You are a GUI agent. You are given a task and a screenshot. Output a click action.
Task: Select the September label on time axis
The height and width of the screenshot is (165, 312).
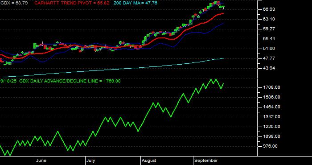(206, 161)
